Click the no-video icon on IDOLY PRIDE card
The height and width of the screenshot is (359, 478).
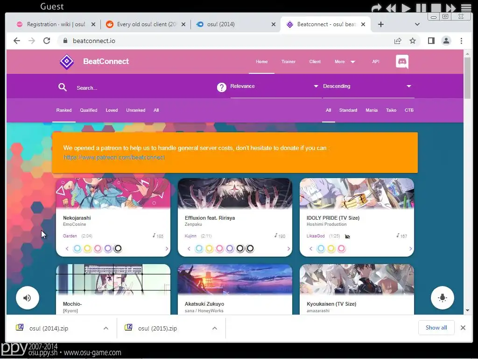347,236
